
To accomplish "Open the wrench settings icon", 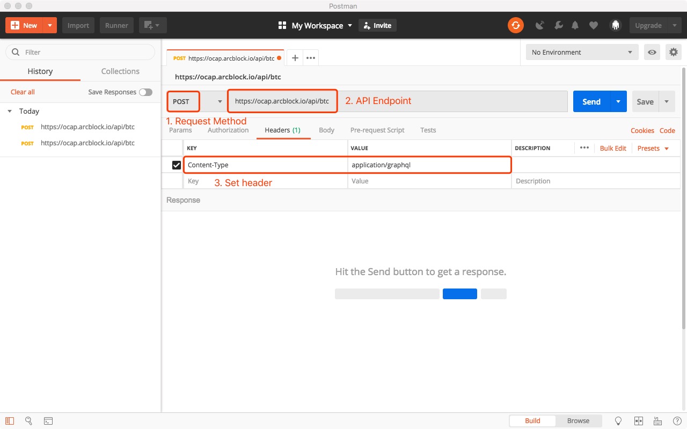I will 558,25.
